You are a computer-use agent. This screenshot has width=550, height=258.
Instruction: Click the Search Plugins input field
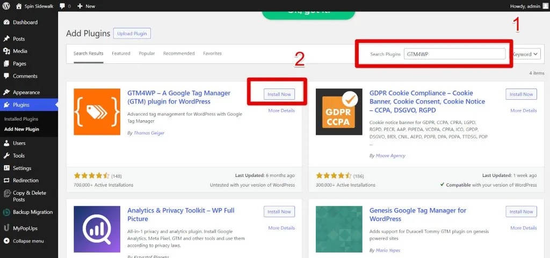point(454,54)
